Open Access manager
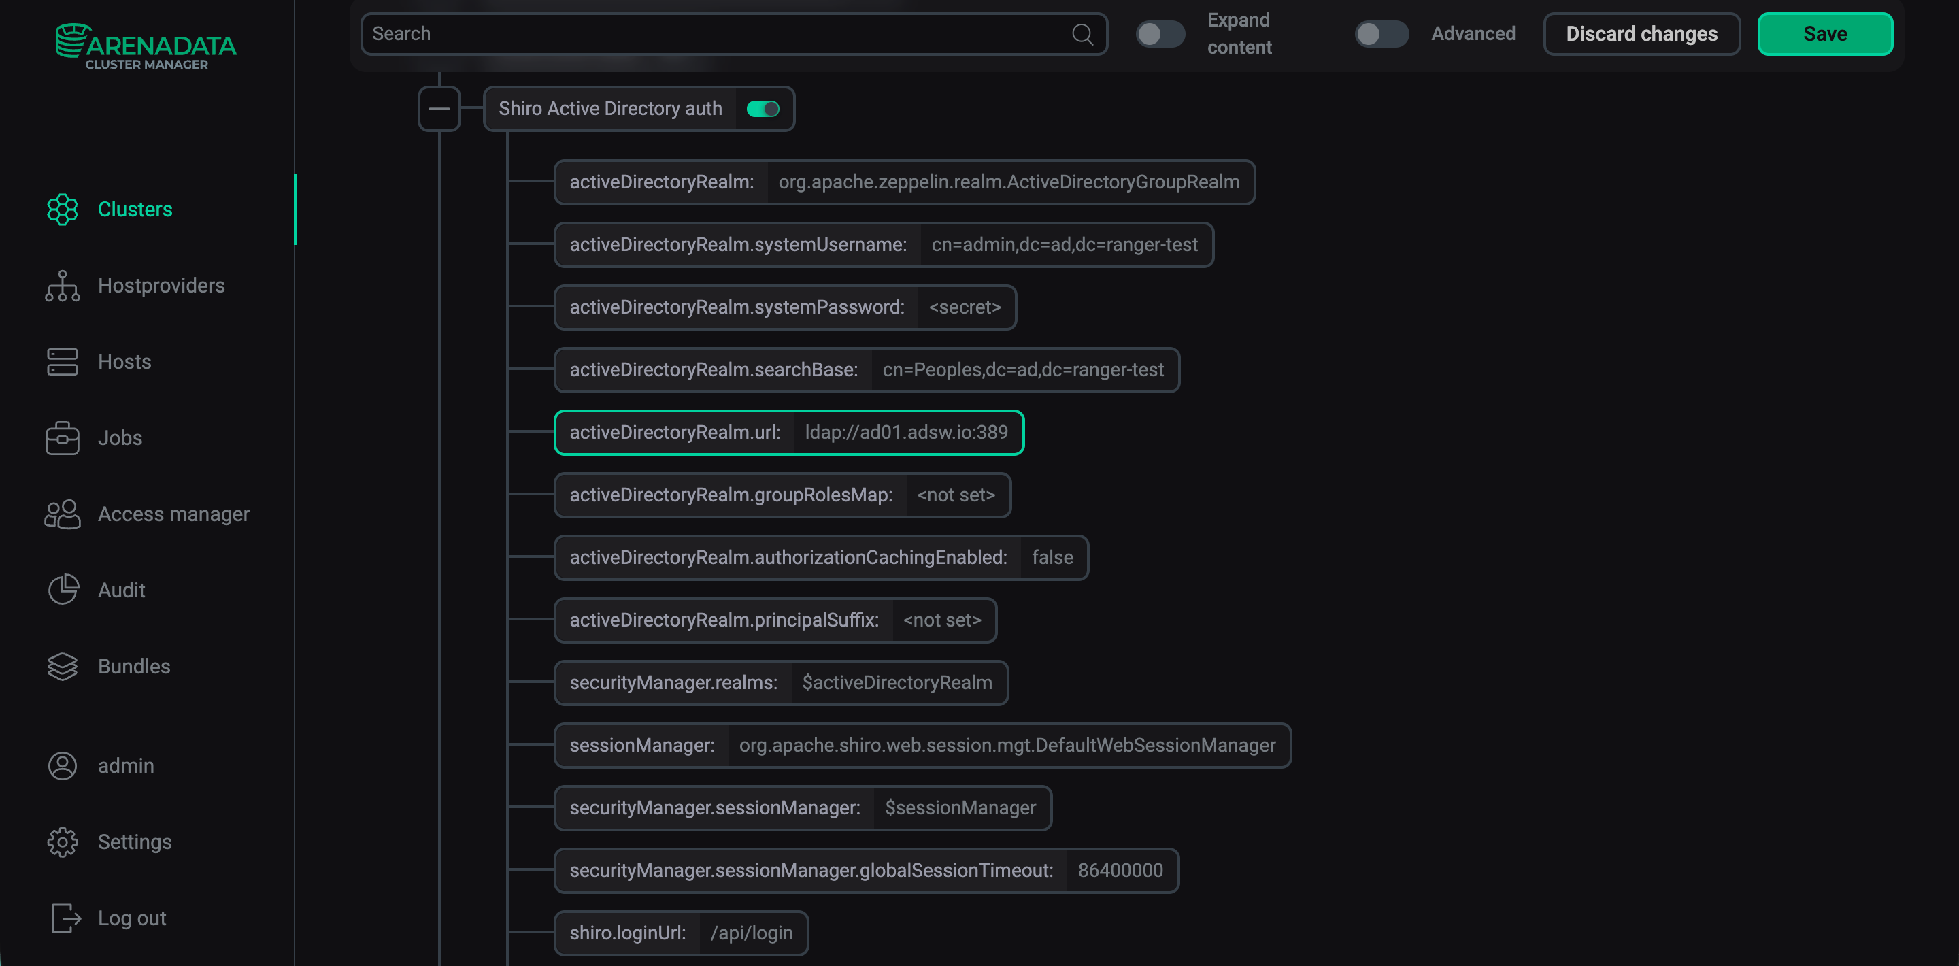This screenshot has height=966, width=1959. (173, 514)
